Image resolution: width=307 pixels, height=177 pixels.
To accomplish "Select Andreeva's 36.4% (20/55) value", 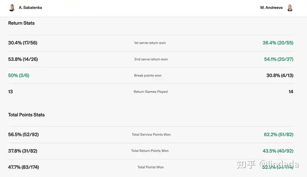I will coord(278,43).
